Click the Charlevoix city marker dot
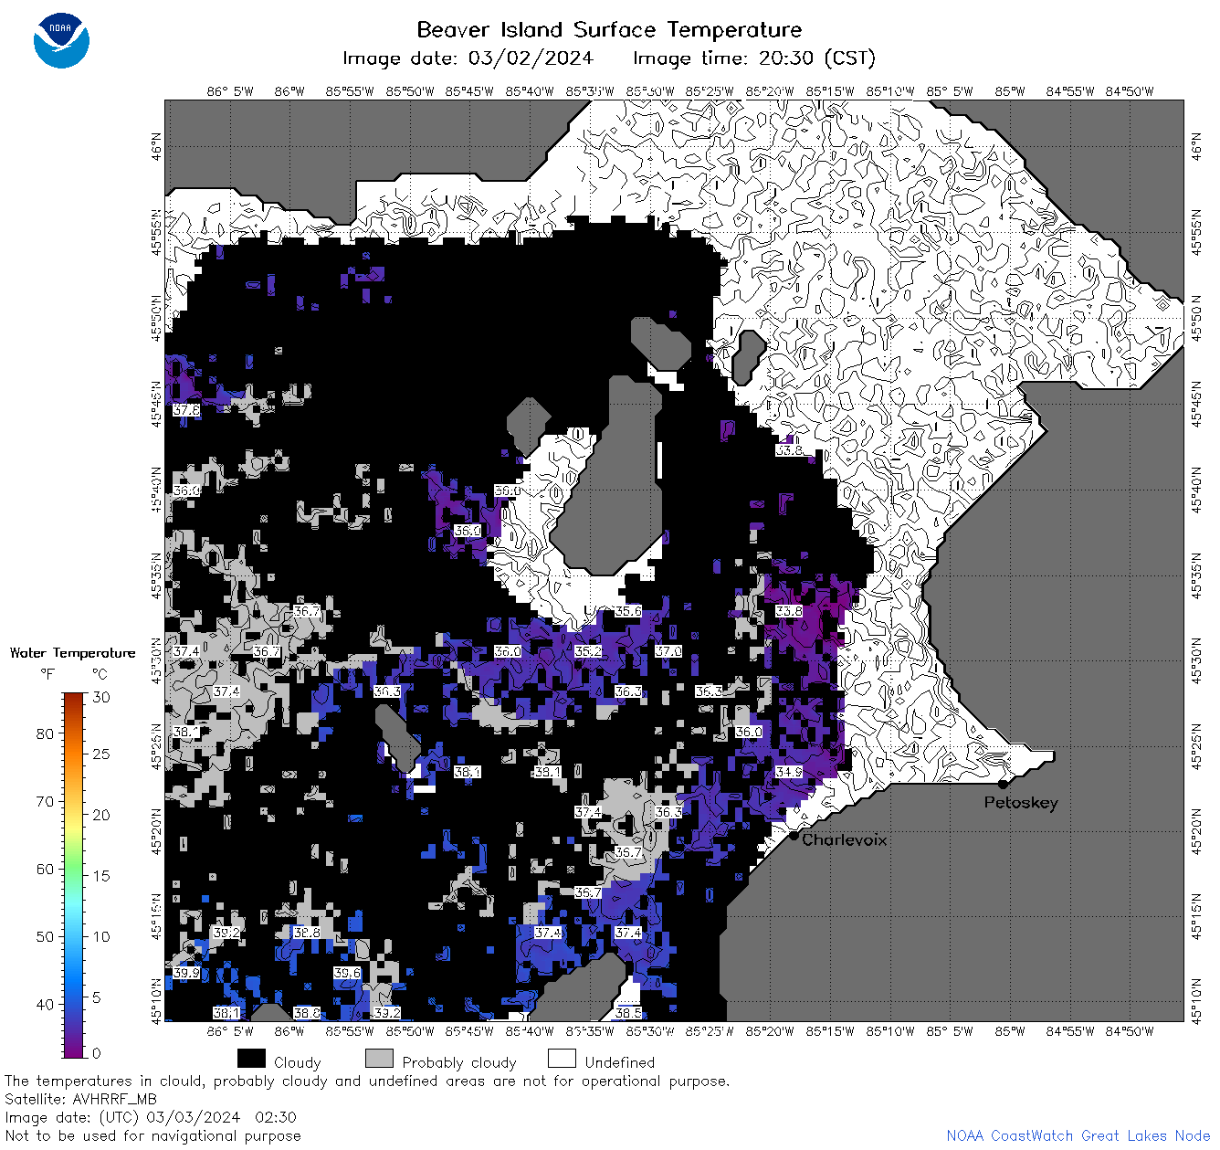The height and width of the screenshot is (1150, 1220). pos(794,835)
